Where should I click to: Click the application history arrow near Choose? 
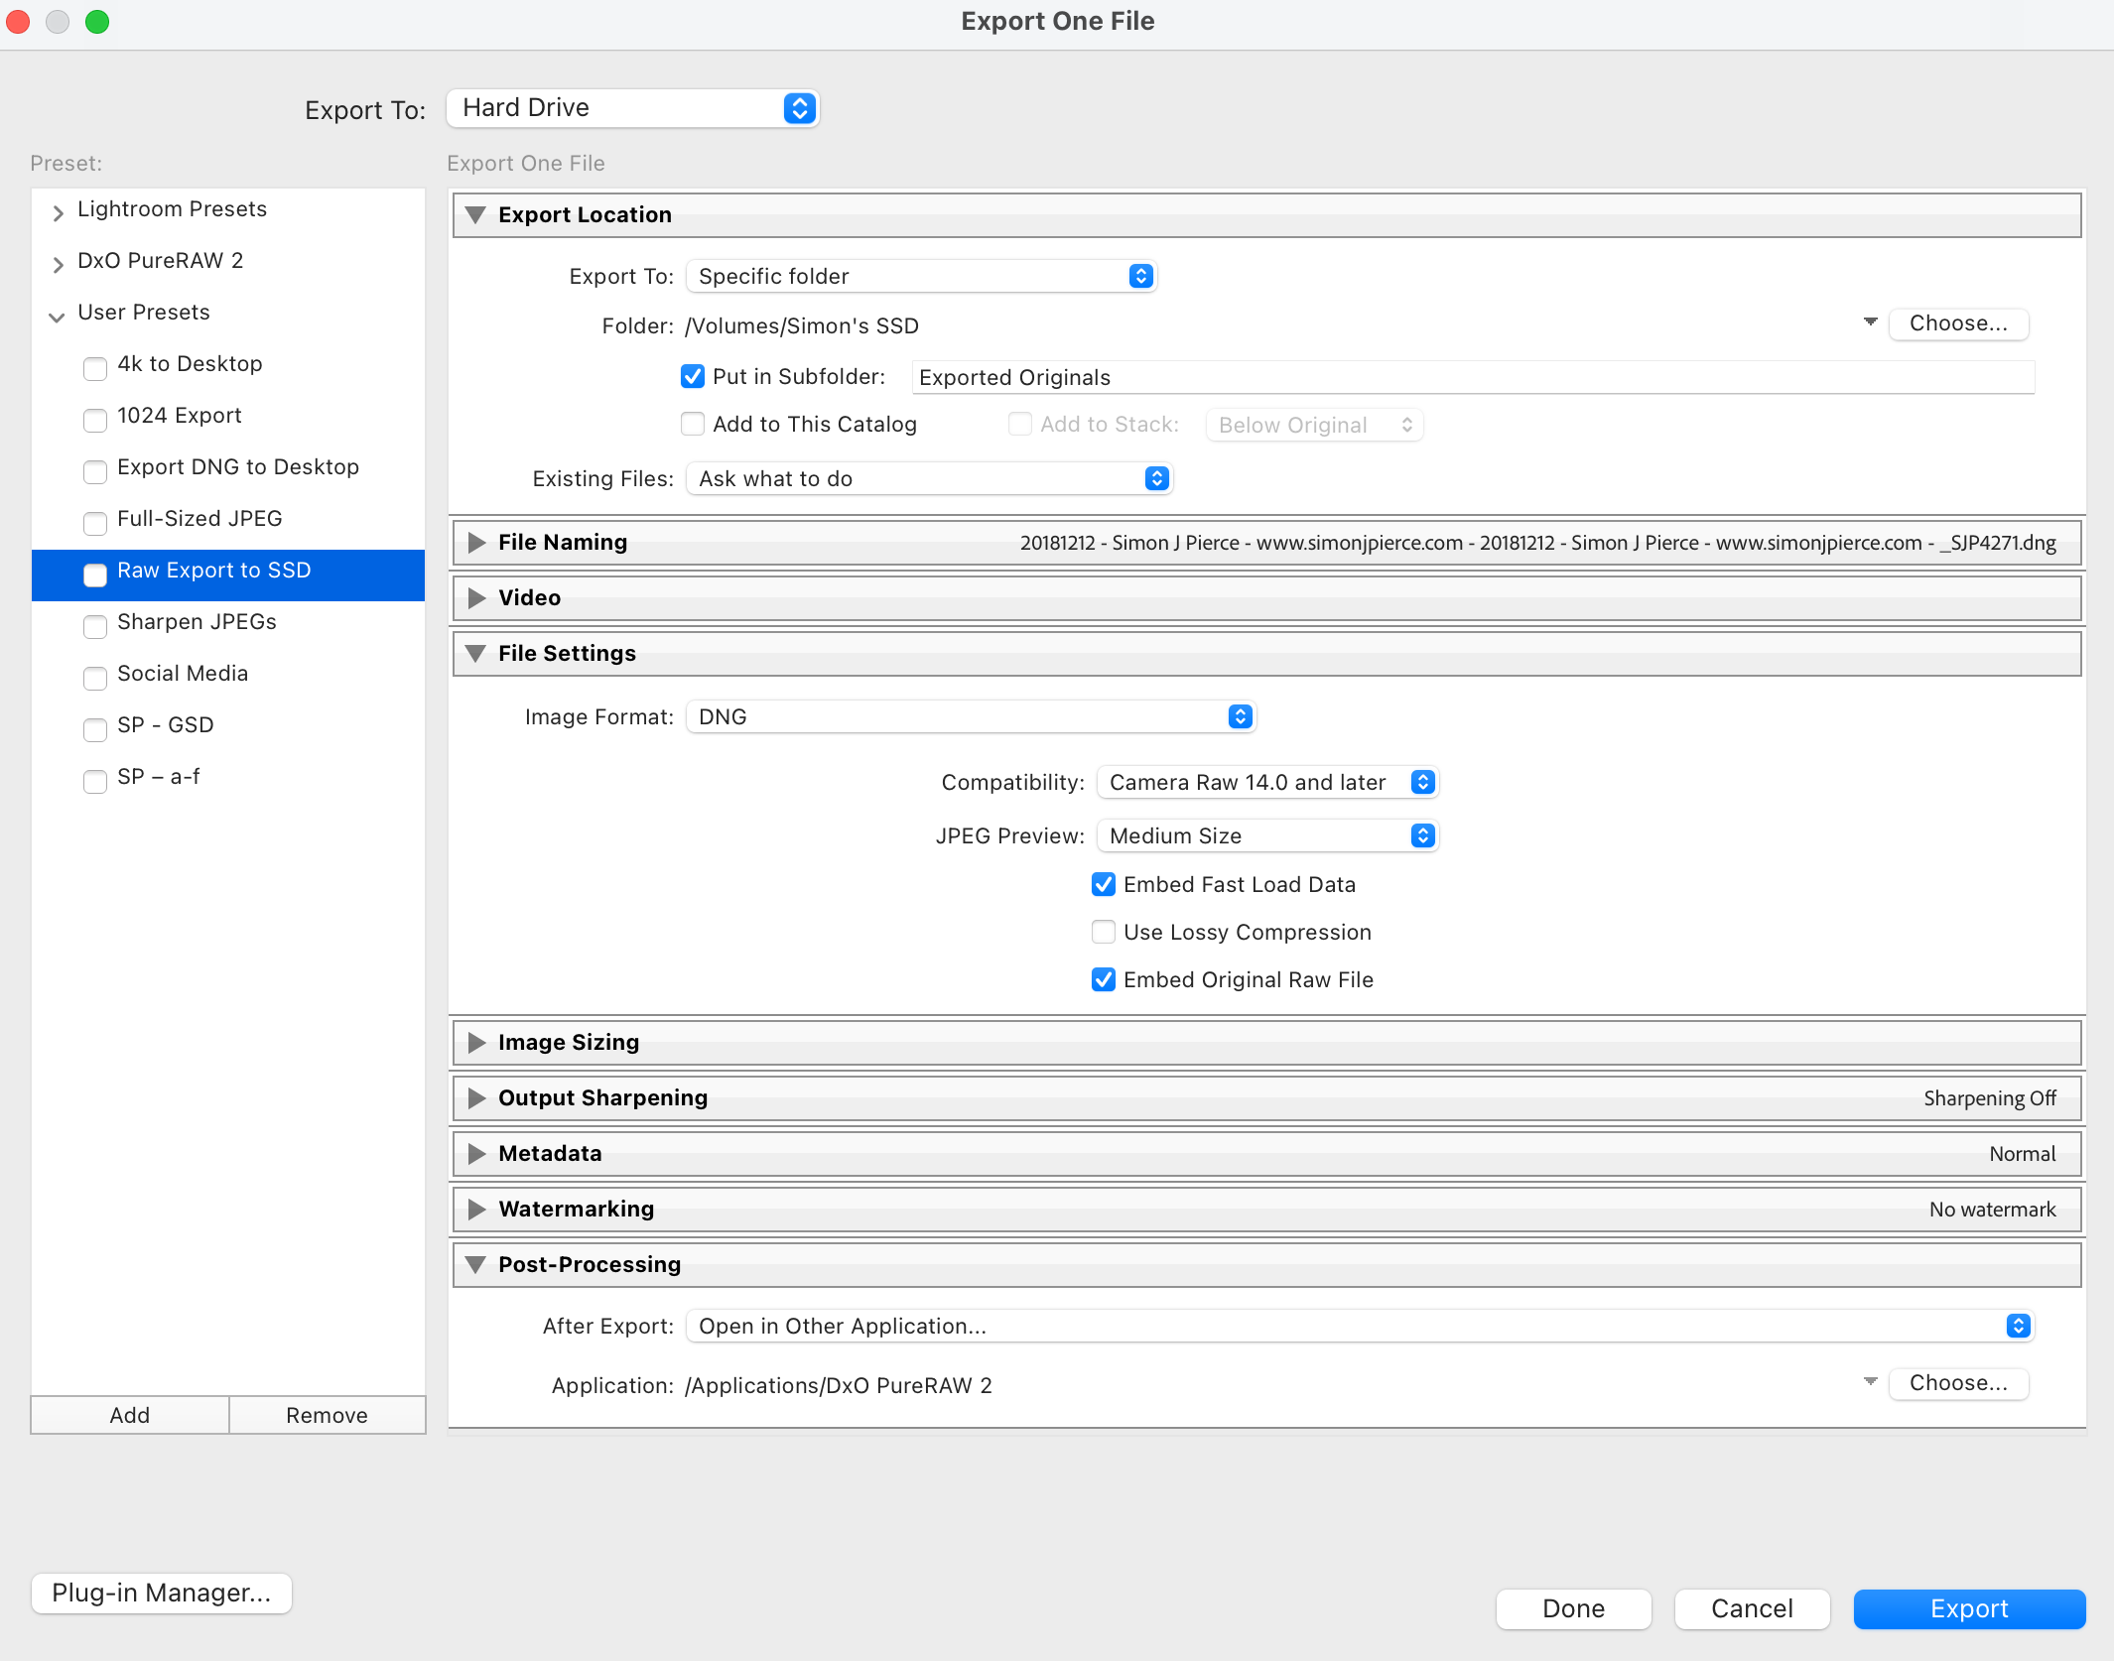click(1870, 1381)
